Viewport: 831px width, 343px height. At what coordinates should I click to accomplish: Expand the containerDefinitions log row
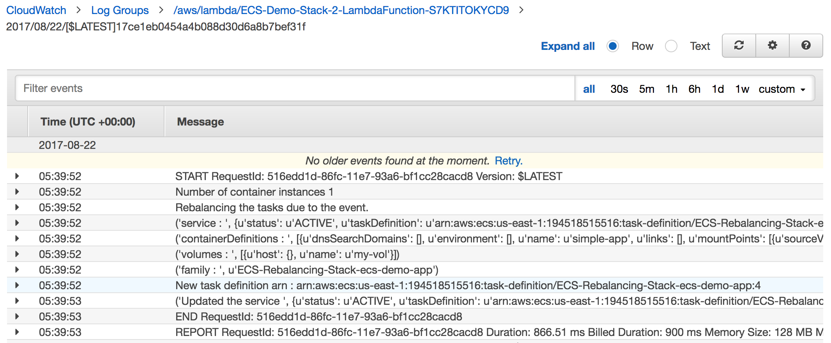click(x=17, y=239)
